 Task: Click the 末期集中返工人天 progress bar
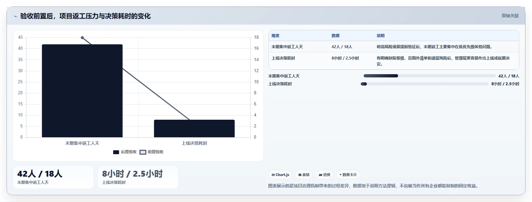(429, 76)
